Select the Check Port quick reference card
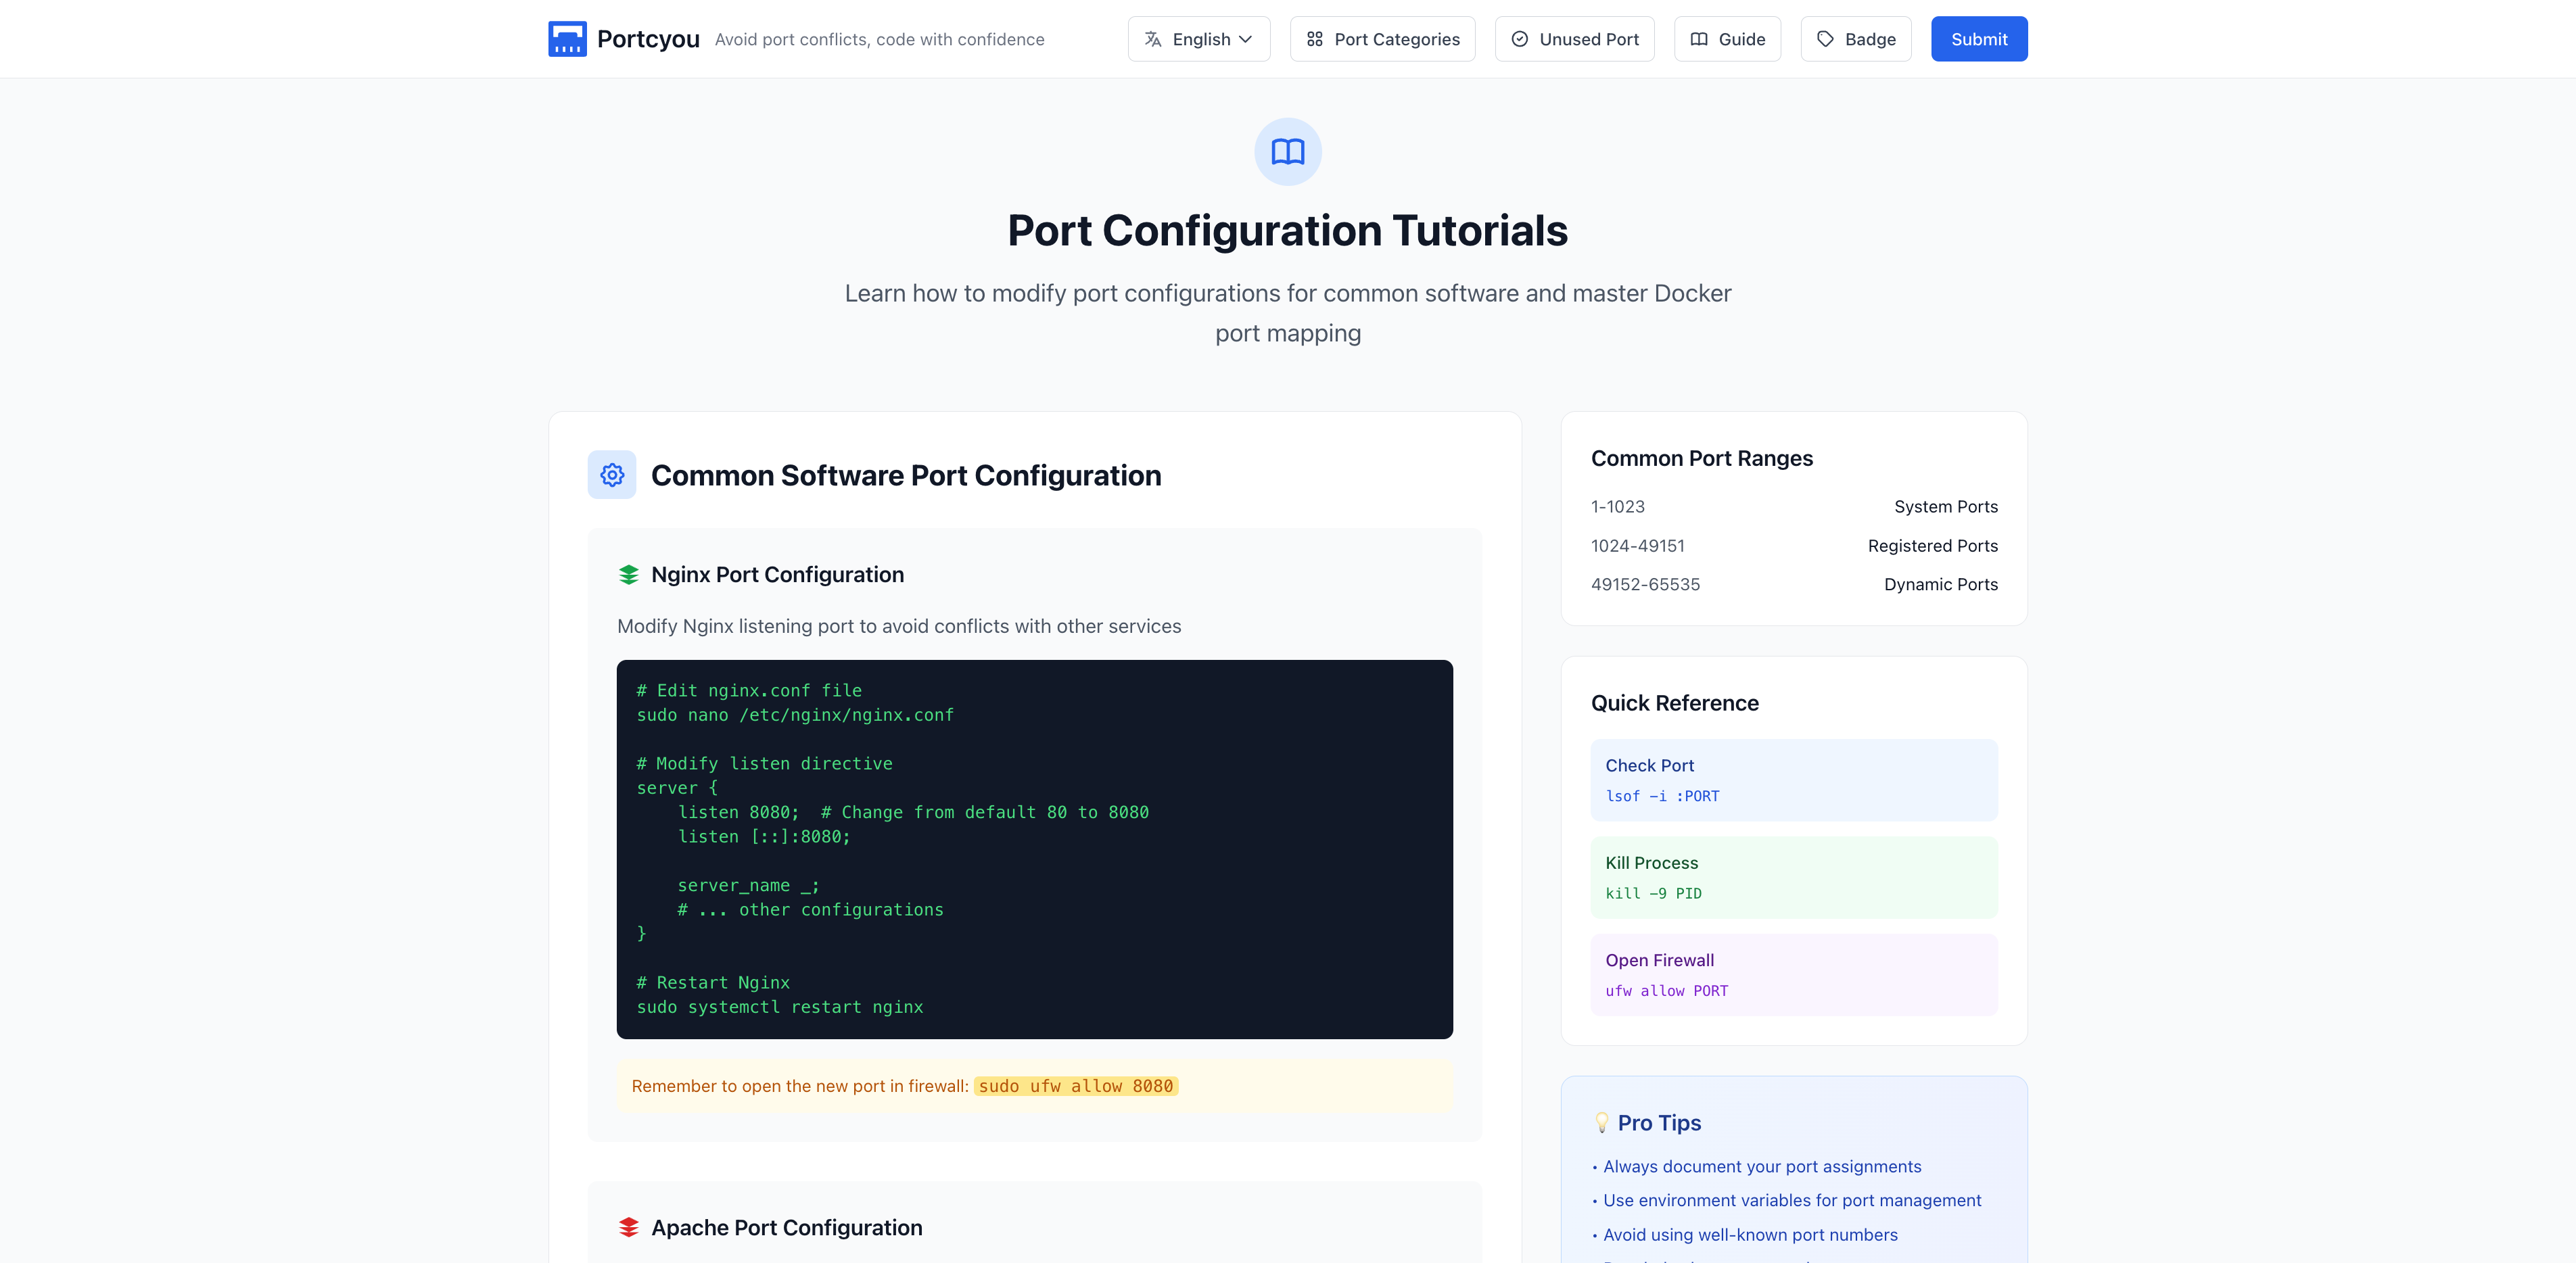Viewport: 2576px width, 1263px height. coord(1794,780)
